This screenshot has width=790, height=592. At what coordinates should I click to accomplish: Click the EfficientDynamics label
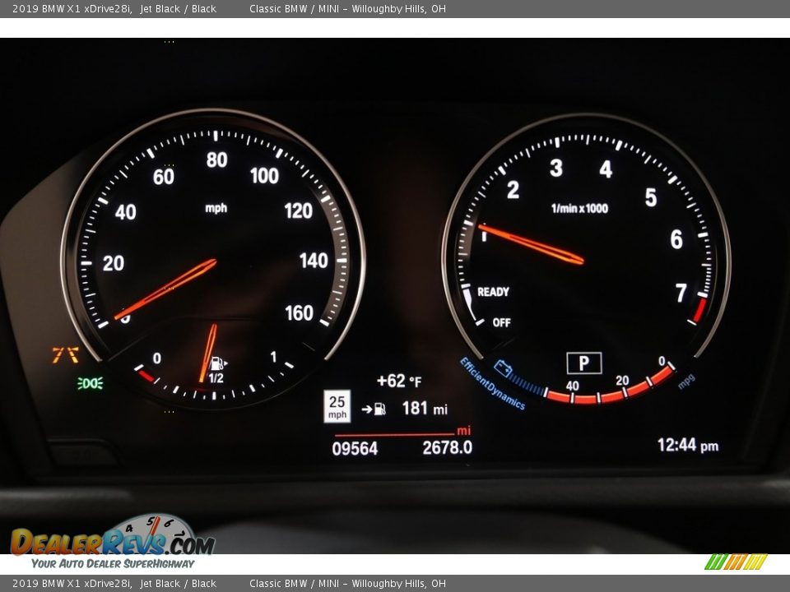(x=492, y=384)
